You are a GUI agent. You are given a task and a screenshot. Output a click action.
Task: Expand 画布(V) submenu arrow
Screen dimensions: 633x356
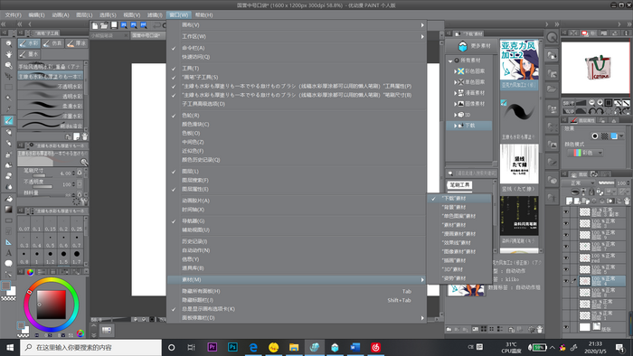pos(422,25)
